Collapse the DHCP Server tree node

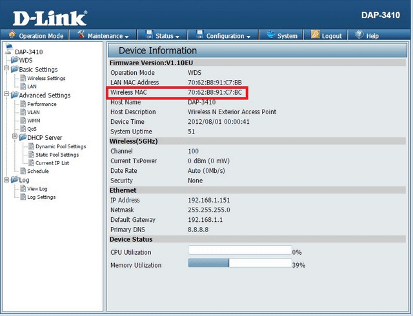(x=14, y=137)
